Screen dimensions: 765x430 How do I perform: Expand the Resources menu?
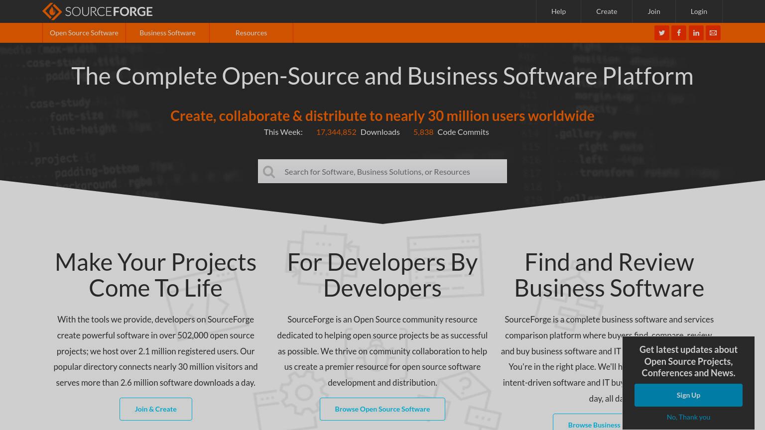point(251,33)
